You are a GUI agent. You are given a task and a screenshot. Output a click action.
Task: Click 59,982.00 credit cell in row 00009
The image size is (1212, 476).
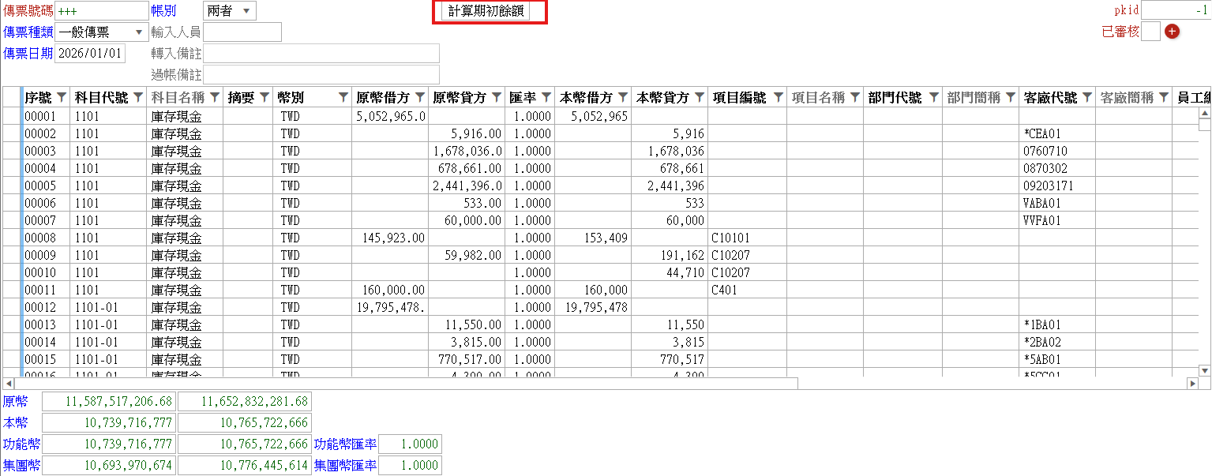(x=467, y=255)
